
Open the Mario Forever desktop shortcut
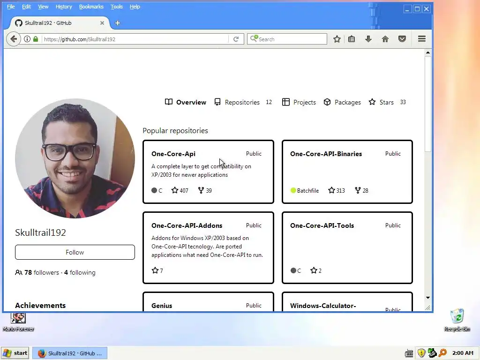click(18, 322)
